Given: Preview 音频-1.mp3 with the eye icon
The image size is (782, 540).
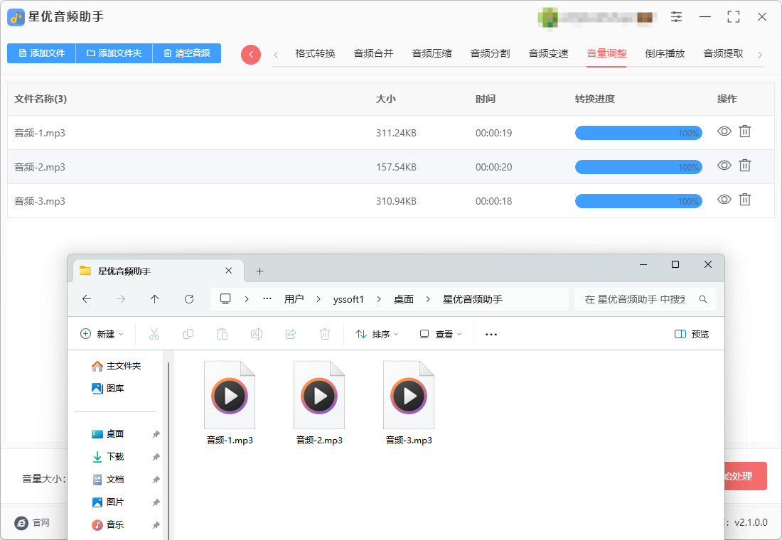Looking at the screenshot, I should (724, 131).
